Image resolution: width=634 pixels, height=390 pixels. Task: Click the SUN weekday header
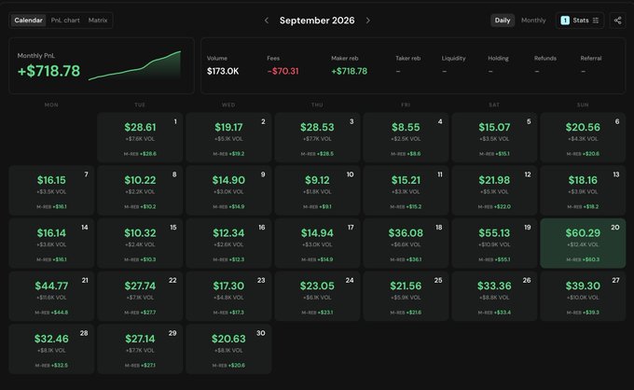(583, 104)
